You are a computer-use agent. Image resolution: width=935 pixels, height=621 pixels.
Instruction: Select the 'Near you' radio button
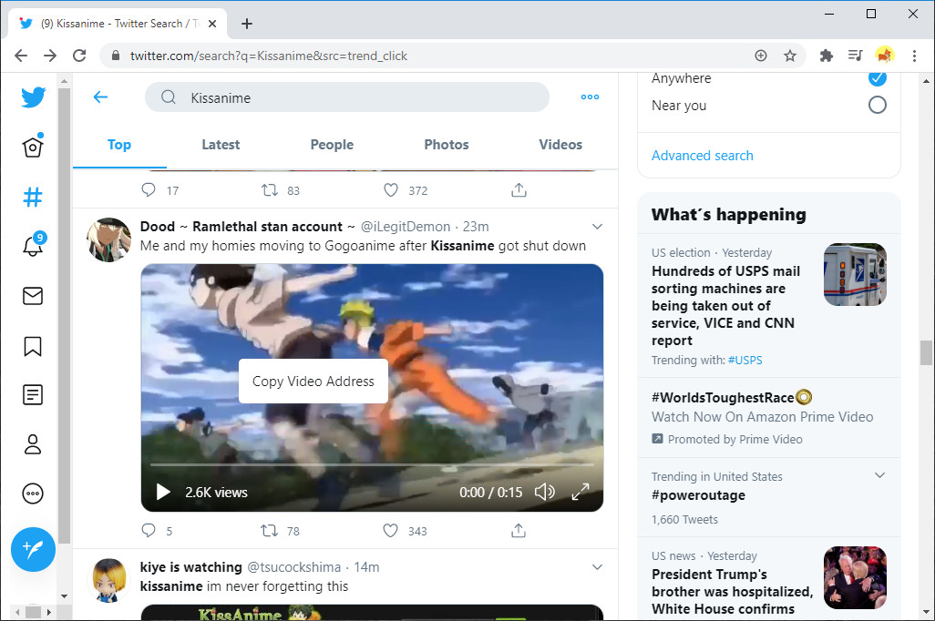tap(877, 105)
